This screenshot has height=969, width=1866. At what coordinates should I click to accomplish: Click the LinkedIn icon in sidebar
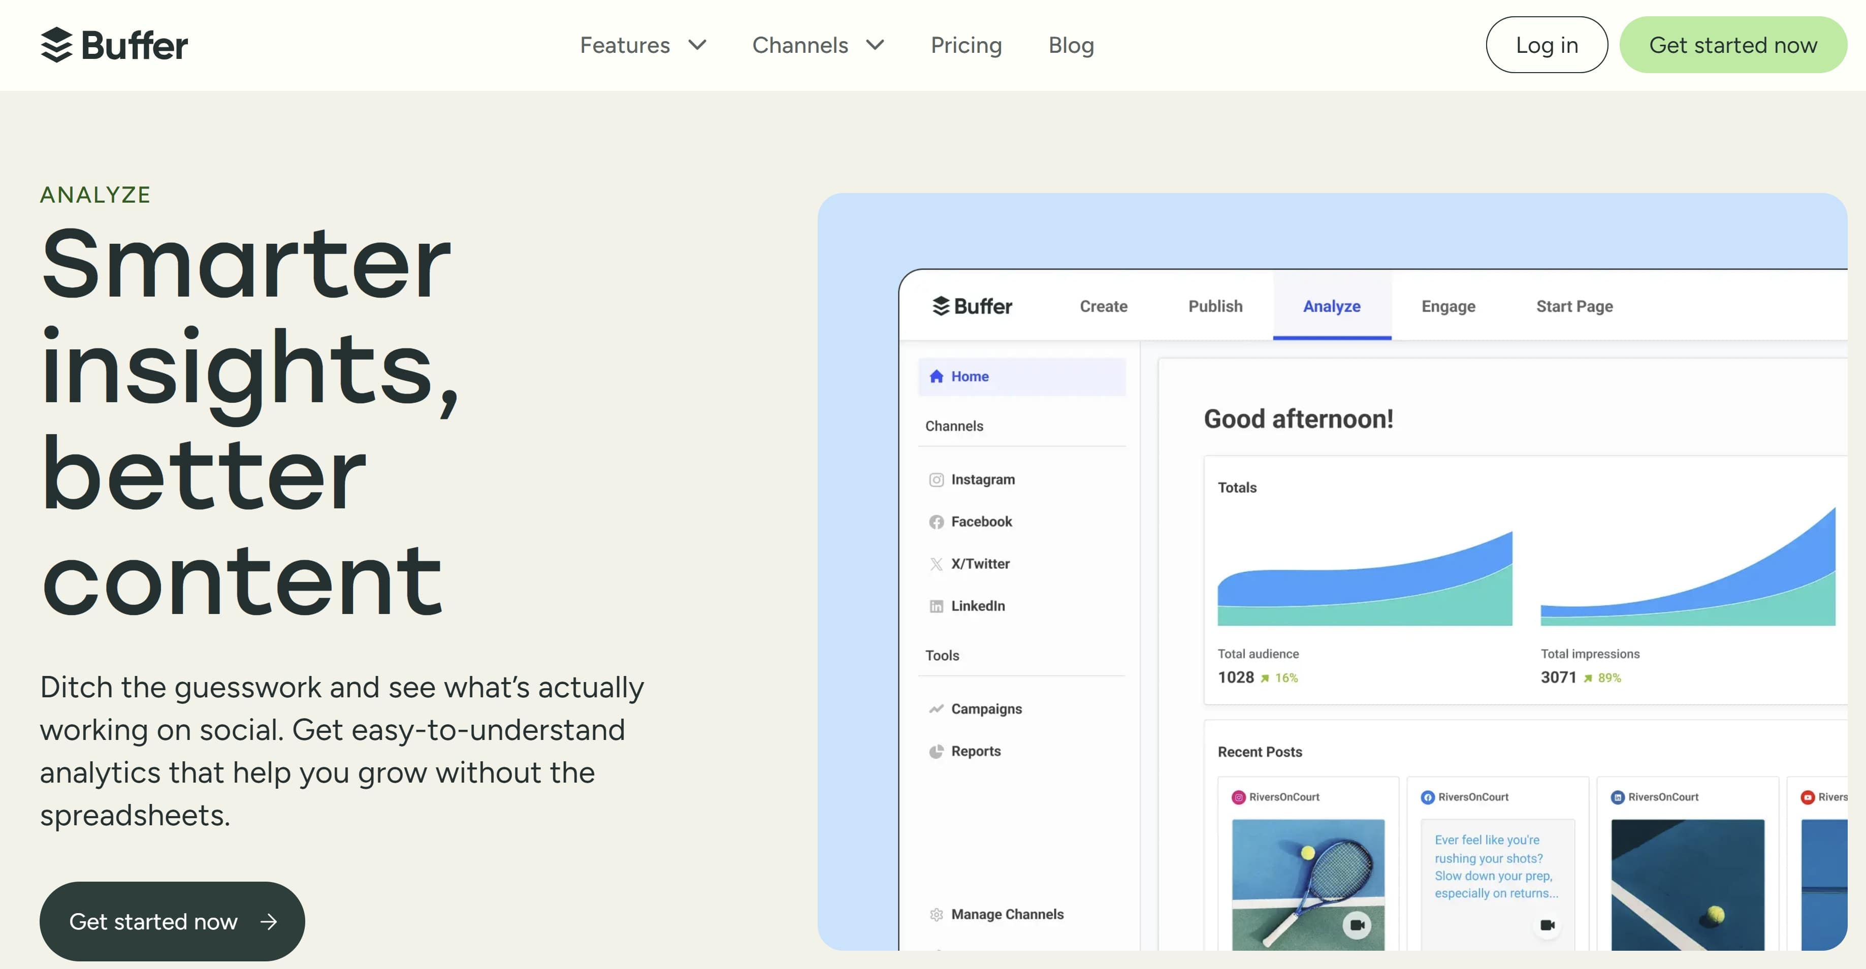pos(936,606)
